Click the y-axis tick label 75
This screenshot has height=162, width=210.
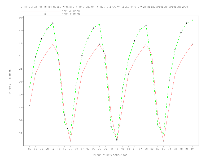pyautogui.click(x=21, y=82)
